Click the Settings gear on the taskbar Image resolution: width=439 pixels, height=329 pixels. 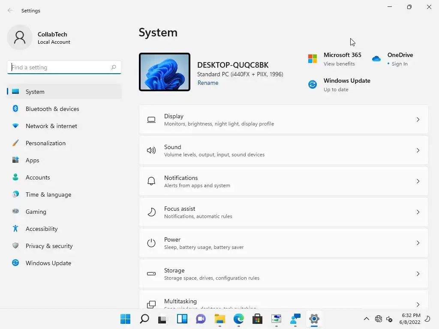(x=314, y=319)
